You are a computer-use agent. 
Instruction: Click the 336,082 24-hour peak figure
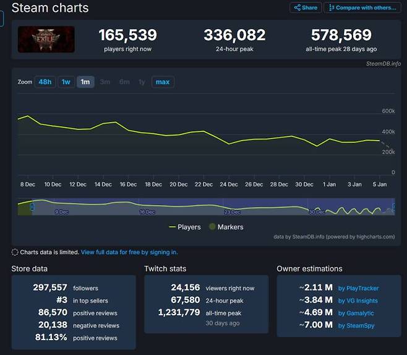[x=234, y=35]
